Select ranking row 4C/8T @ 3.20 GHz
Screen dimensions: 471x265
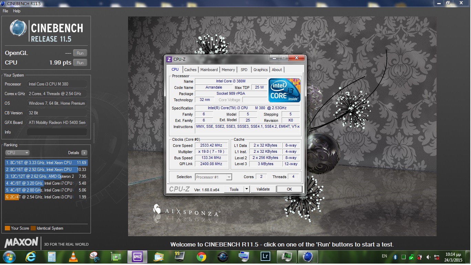46,183
